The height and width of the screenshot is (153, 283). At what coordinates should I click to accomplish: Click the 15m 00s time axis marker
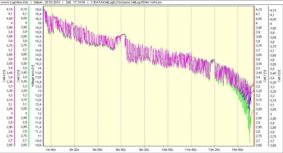[x=237, y=150]
